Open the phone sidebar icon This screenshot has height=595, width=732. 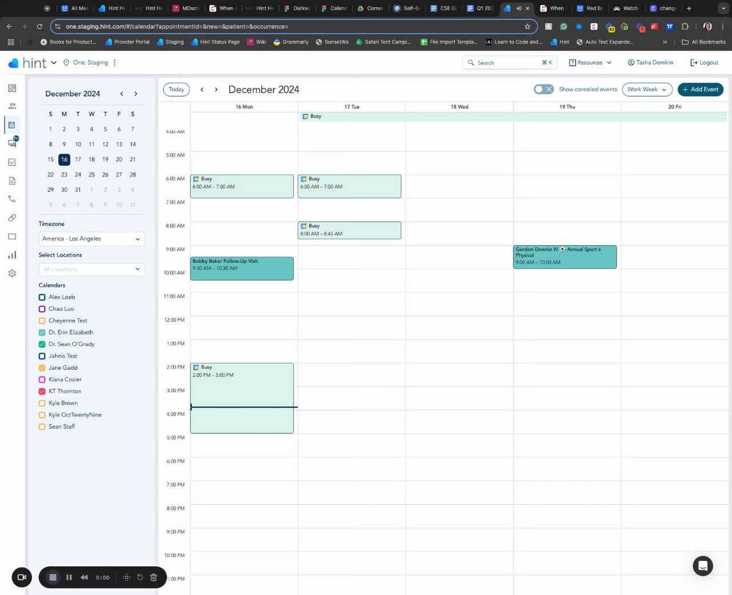12,199
